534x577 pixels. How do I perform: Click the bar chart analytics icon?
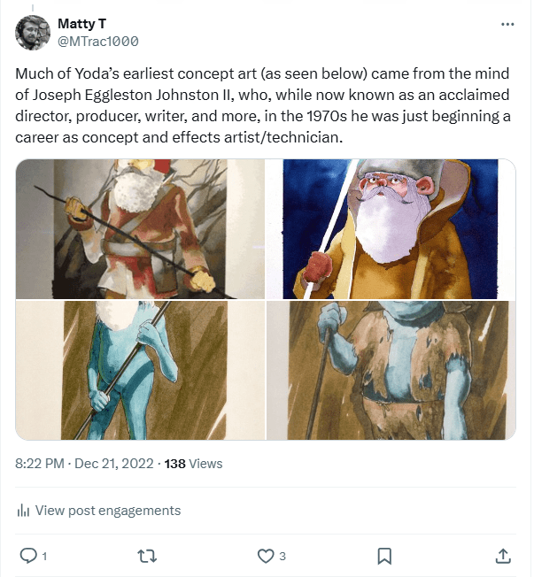[x=23, y=511]
